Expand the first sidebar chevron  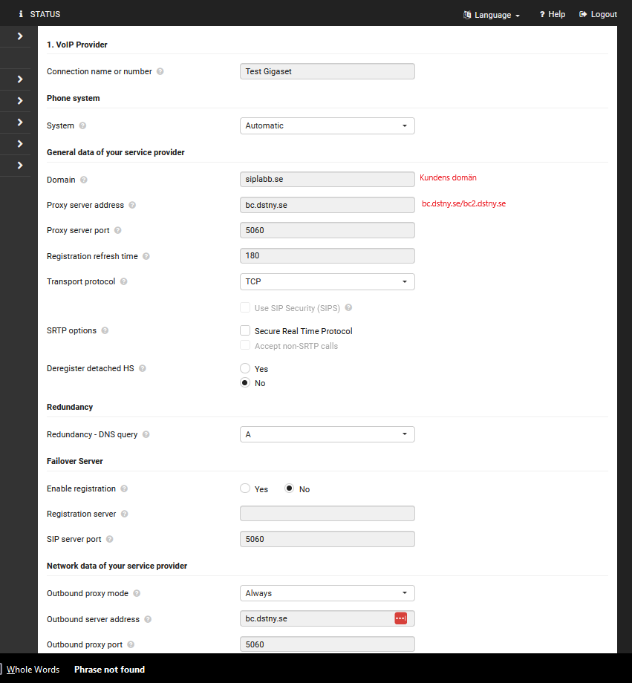point(20,36)
